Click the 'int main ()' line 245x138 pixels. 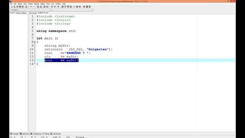pyautogui.click(x=47, y=38)
